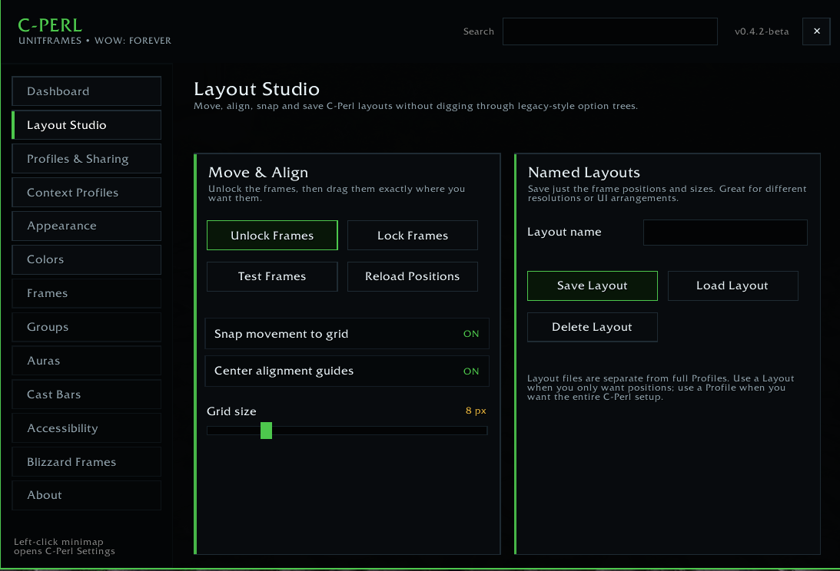Click the Named Layouts heading
The height and width of the screenshot is (571, 840).
584,173
